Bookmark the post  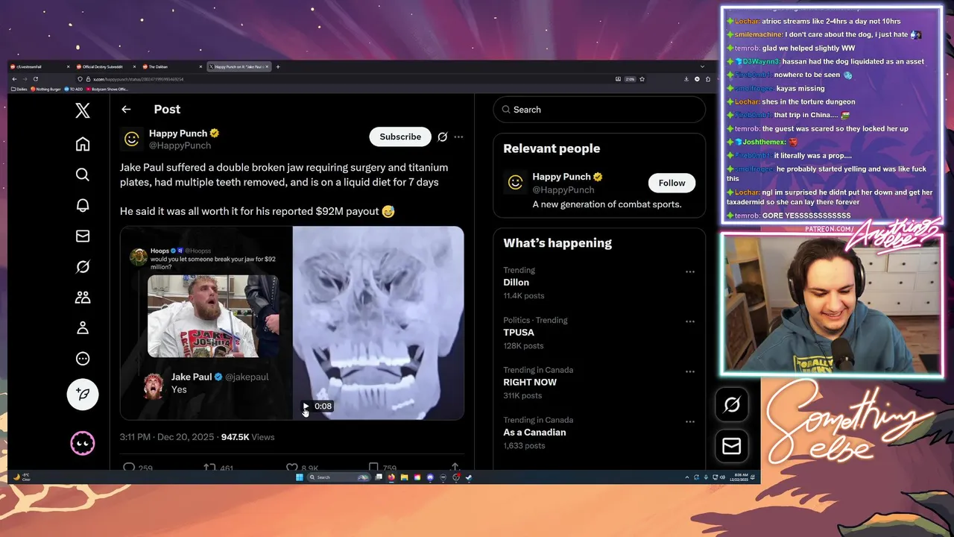373,468
